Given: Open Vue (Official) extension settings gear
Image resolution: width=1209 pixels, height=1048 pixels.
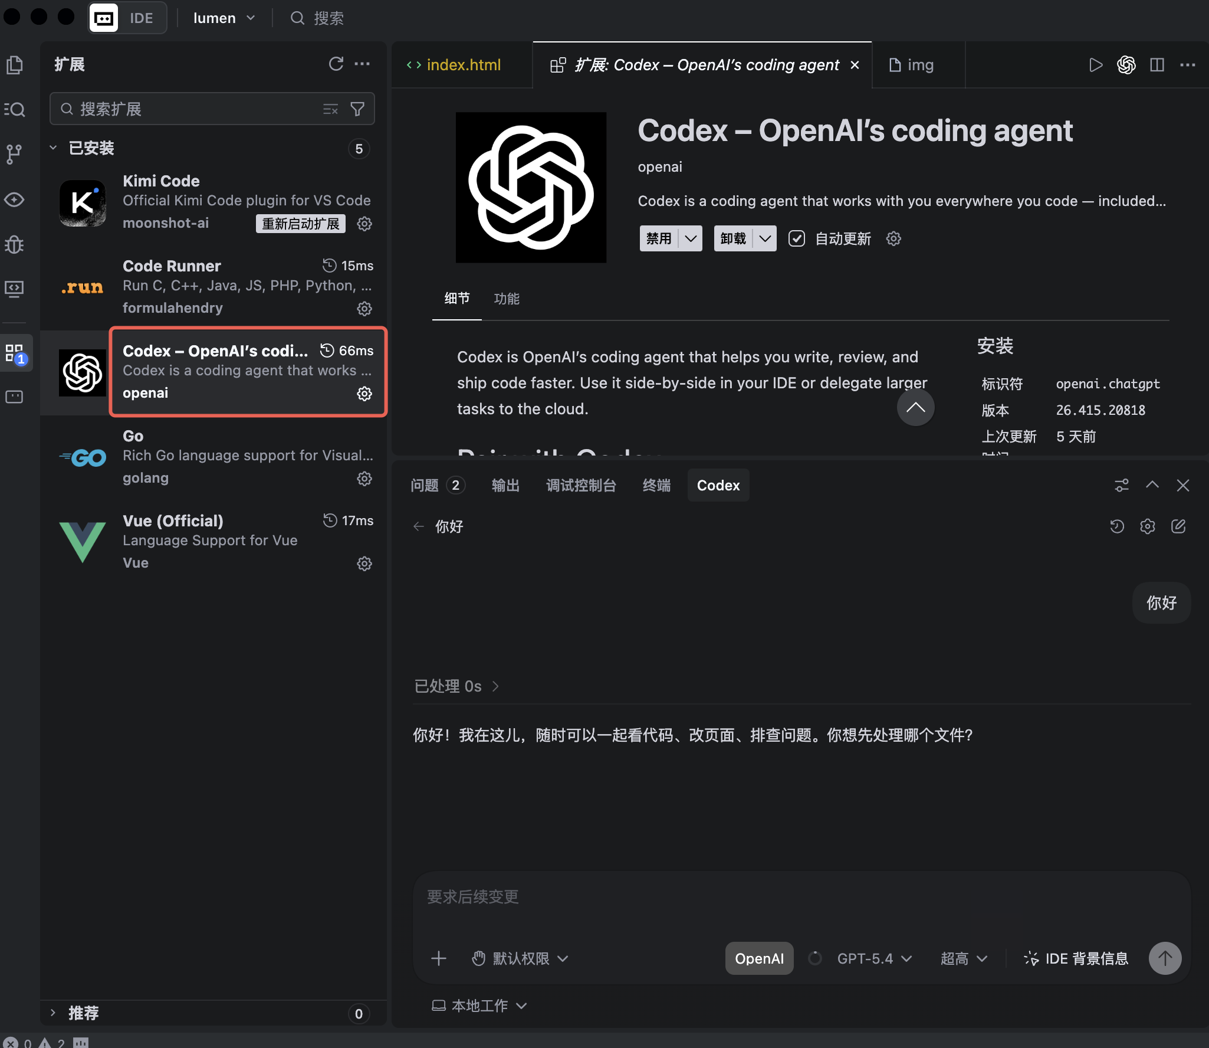Looking at the screenshot, I should (x=364, y=564).
